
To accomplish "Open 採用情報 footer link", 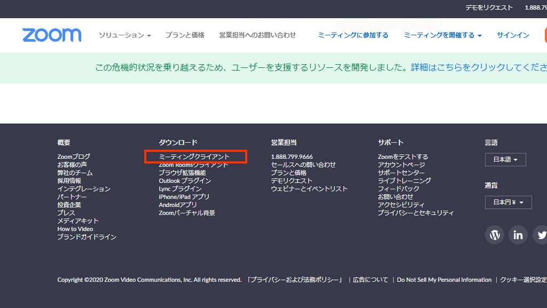I will pos(69,181).
